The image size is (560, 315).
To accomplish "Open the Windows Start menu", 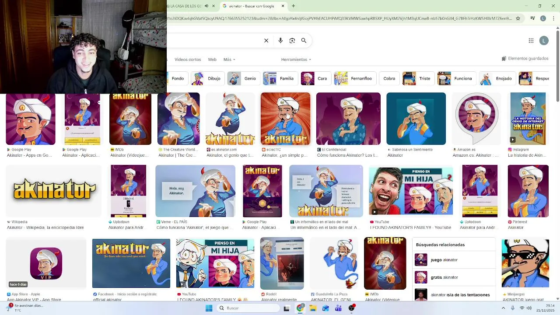I will click(209, 308).
